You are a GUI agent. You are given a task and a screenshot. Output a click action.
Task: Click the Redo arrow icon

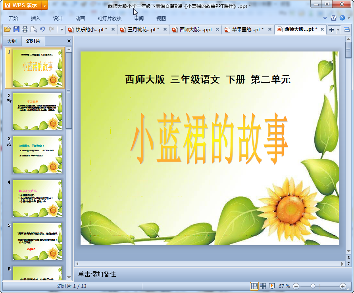point(51,29)
